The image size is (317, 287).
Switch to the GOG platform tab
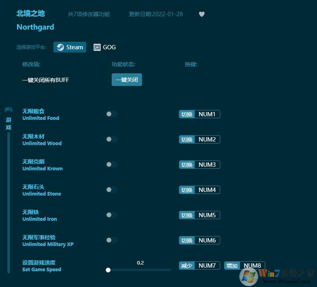pos(104,47)
